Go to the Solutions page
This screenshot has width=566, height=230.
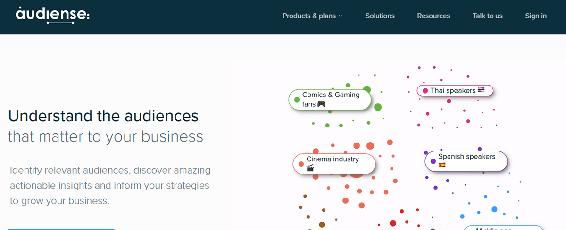(x=380, y=16)
